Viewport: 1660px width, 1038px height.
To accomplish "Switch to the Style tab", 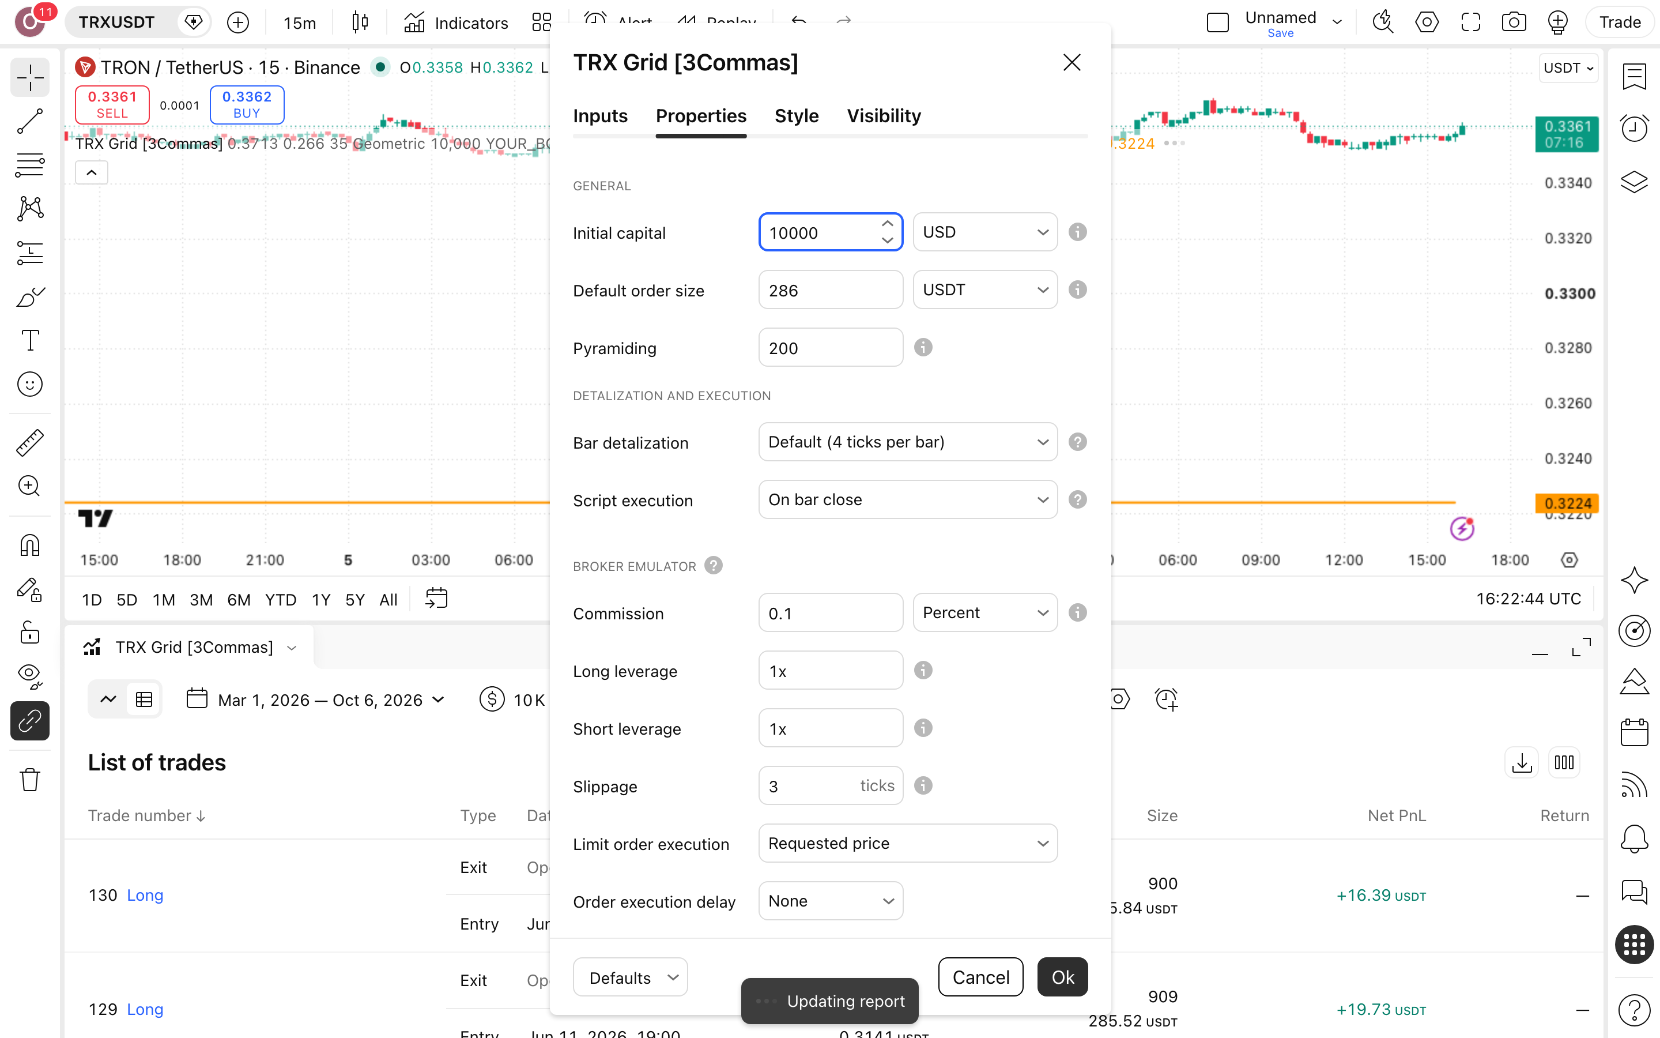I will 797,116.
